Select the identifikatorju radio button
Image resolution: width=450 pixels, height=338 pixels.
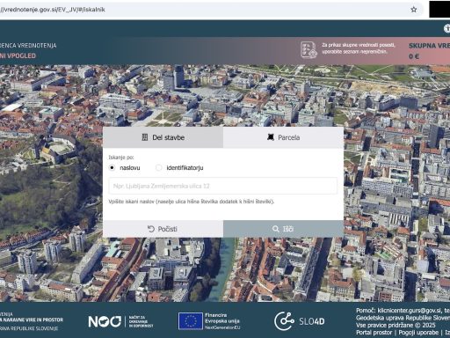point(158,167)
